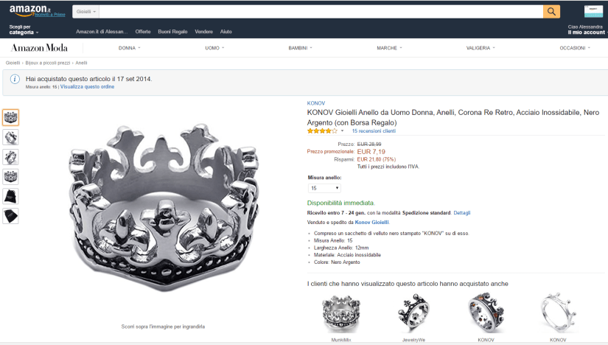Click the Amazon Moda logo
This screenshot has width=608, height=345.
pos(39,48)
